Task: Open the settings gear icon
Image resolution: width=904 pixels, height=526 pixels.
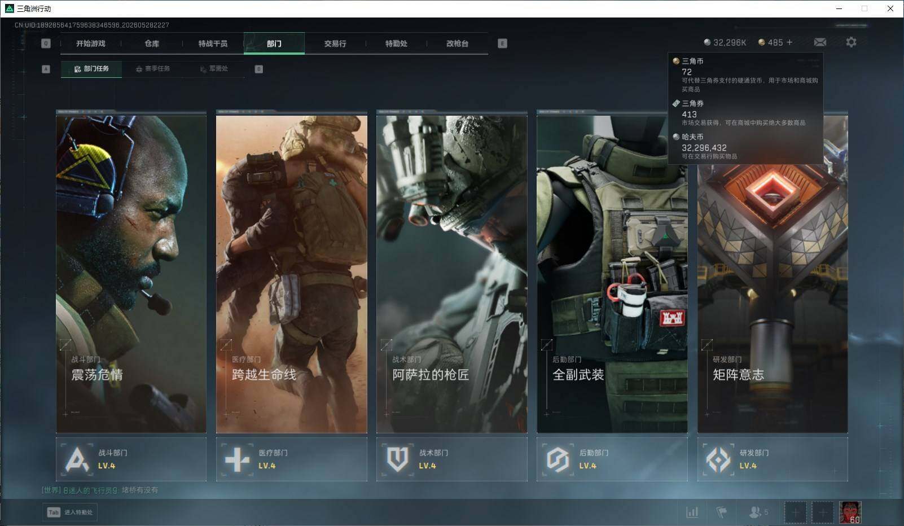Action: tap(851, 42)
